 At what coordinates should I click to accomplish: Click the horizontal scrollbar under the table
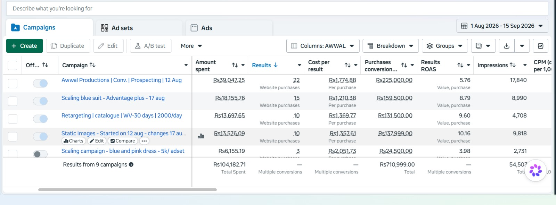click(128, 190)
